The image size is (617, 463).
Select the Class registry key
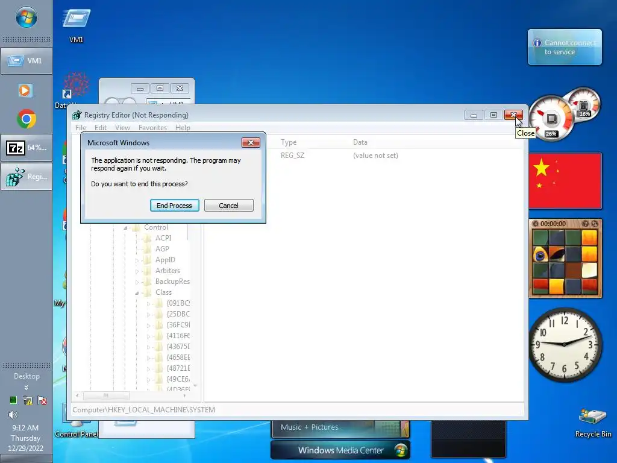pos(163,292)
